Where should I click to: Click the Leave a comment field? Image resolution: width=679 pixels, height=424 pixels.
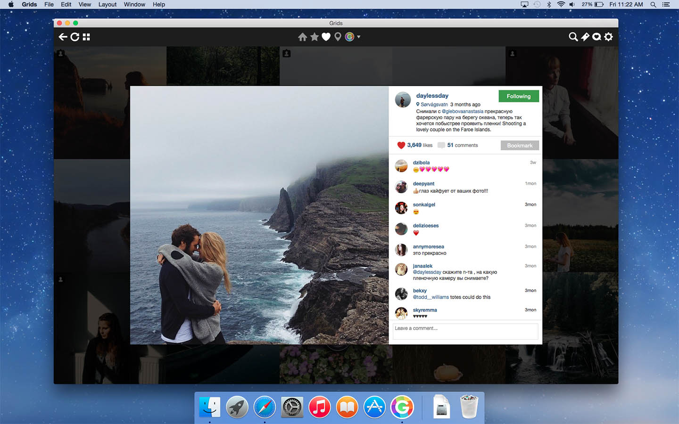465,331
